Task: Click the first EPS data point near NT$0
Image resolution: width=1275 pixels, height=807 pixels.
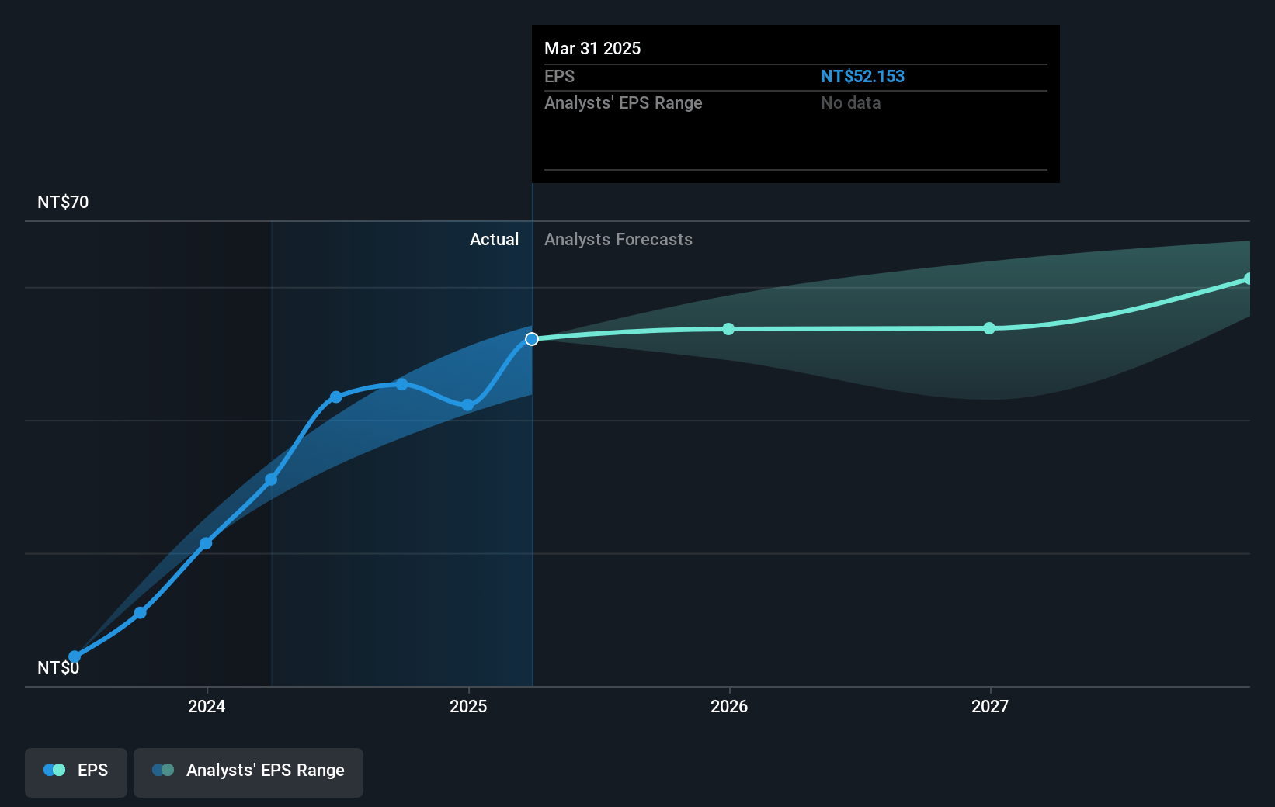Action: (x=75, y=656)
